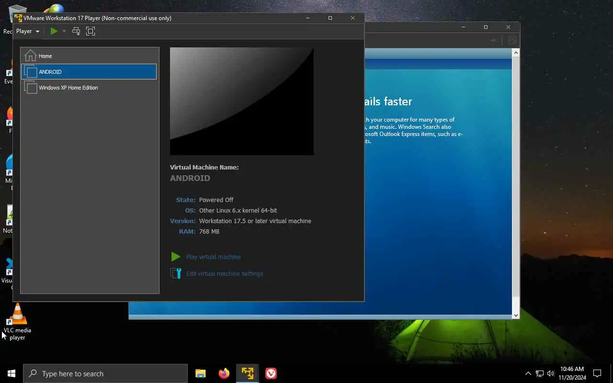Select Windows XP Home Edition virtual machine
This screenshot has width=613, height=383.
pyautogui.click(x=90, y=88)
